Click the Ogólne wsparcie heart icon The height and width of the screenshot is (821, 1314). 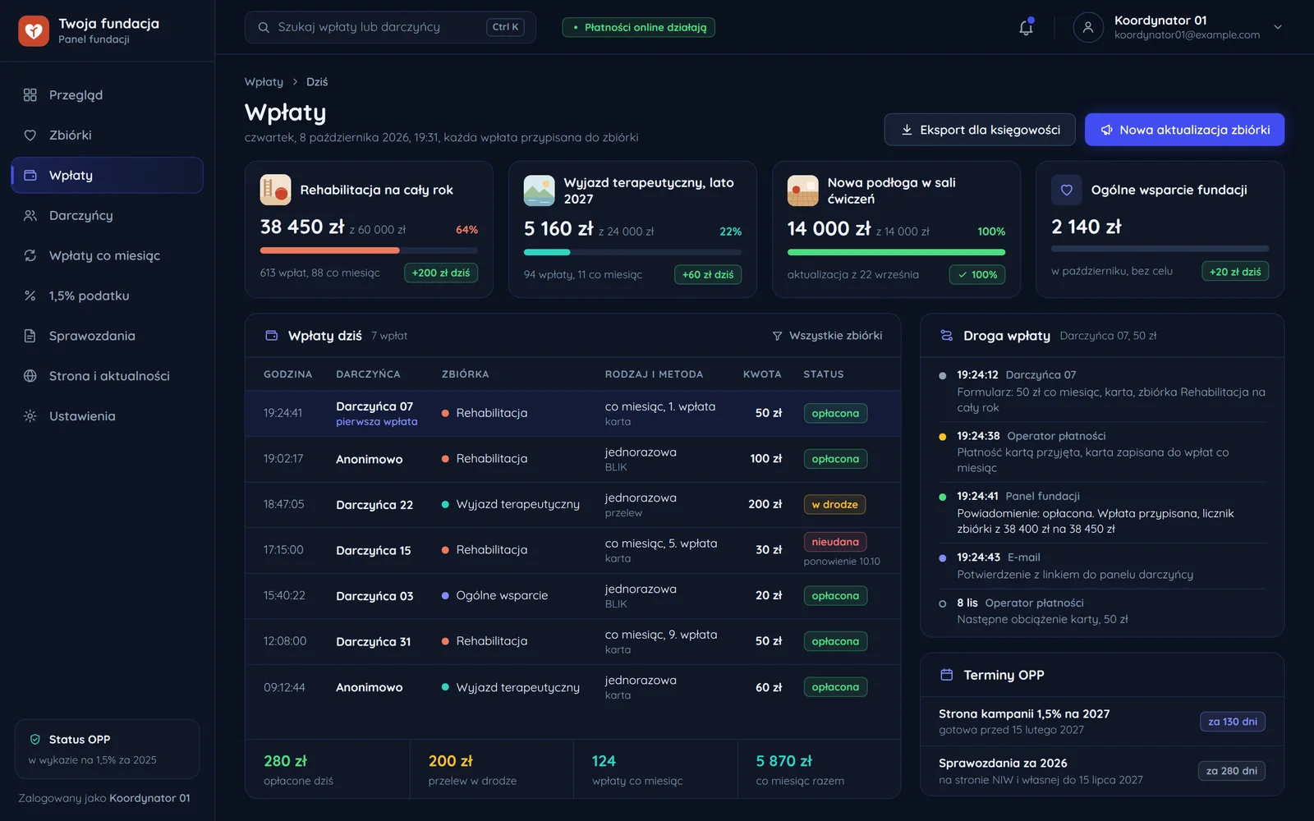click(1066, 190)
